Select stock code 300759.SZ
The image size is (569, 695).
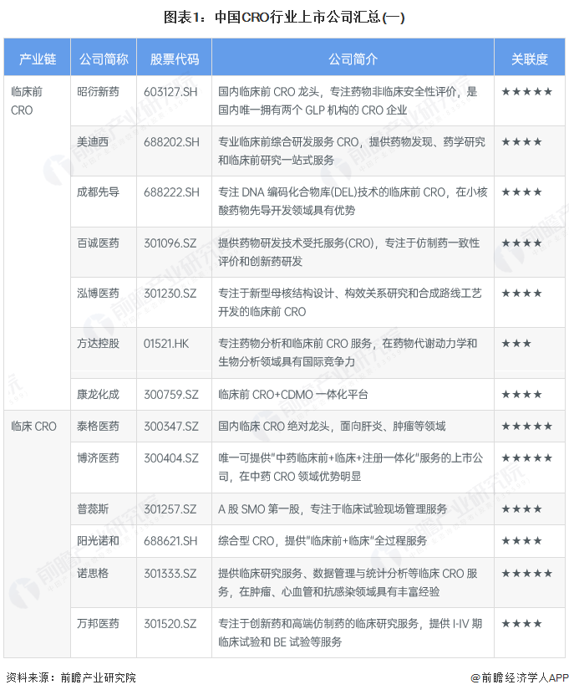click(171, 394)
